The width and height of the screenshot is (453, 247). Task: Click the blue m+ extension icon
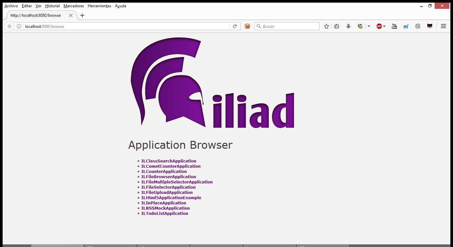point(406,26)
